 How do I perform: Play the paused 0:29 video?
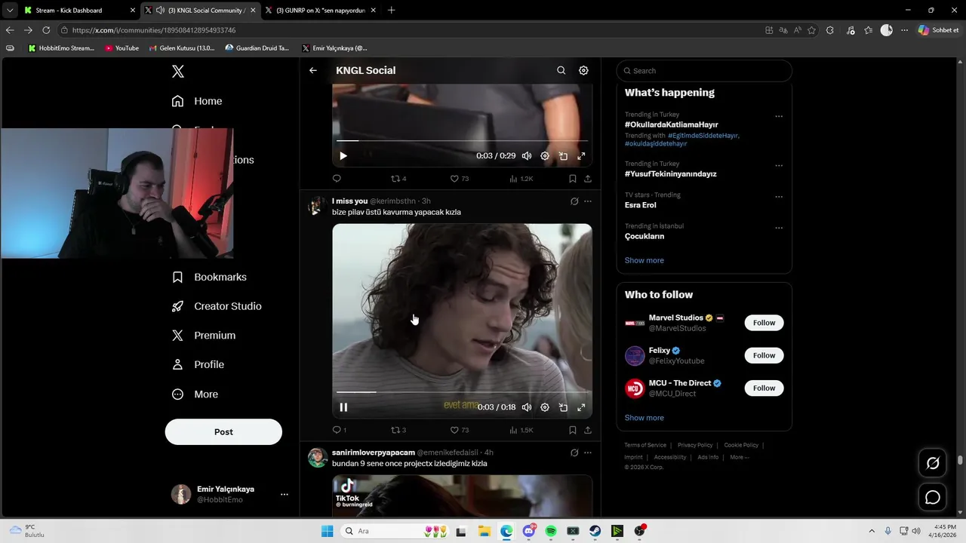coord(343,156)
